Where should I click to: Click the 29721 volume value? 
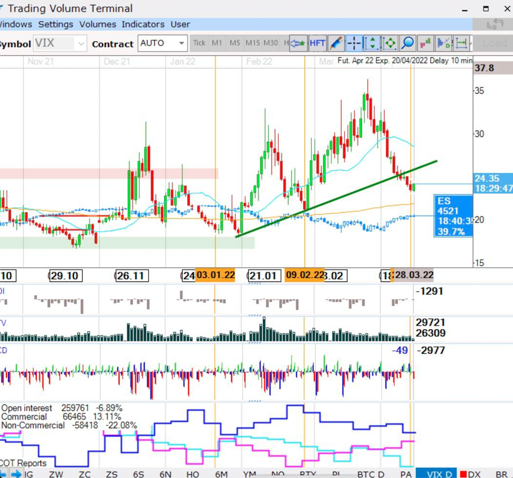point(430,322)
